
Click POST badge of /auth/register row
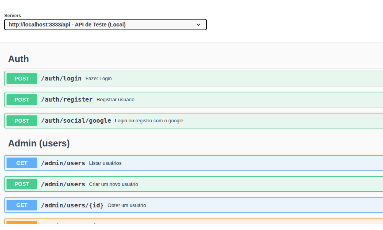(x=22, y=100)
